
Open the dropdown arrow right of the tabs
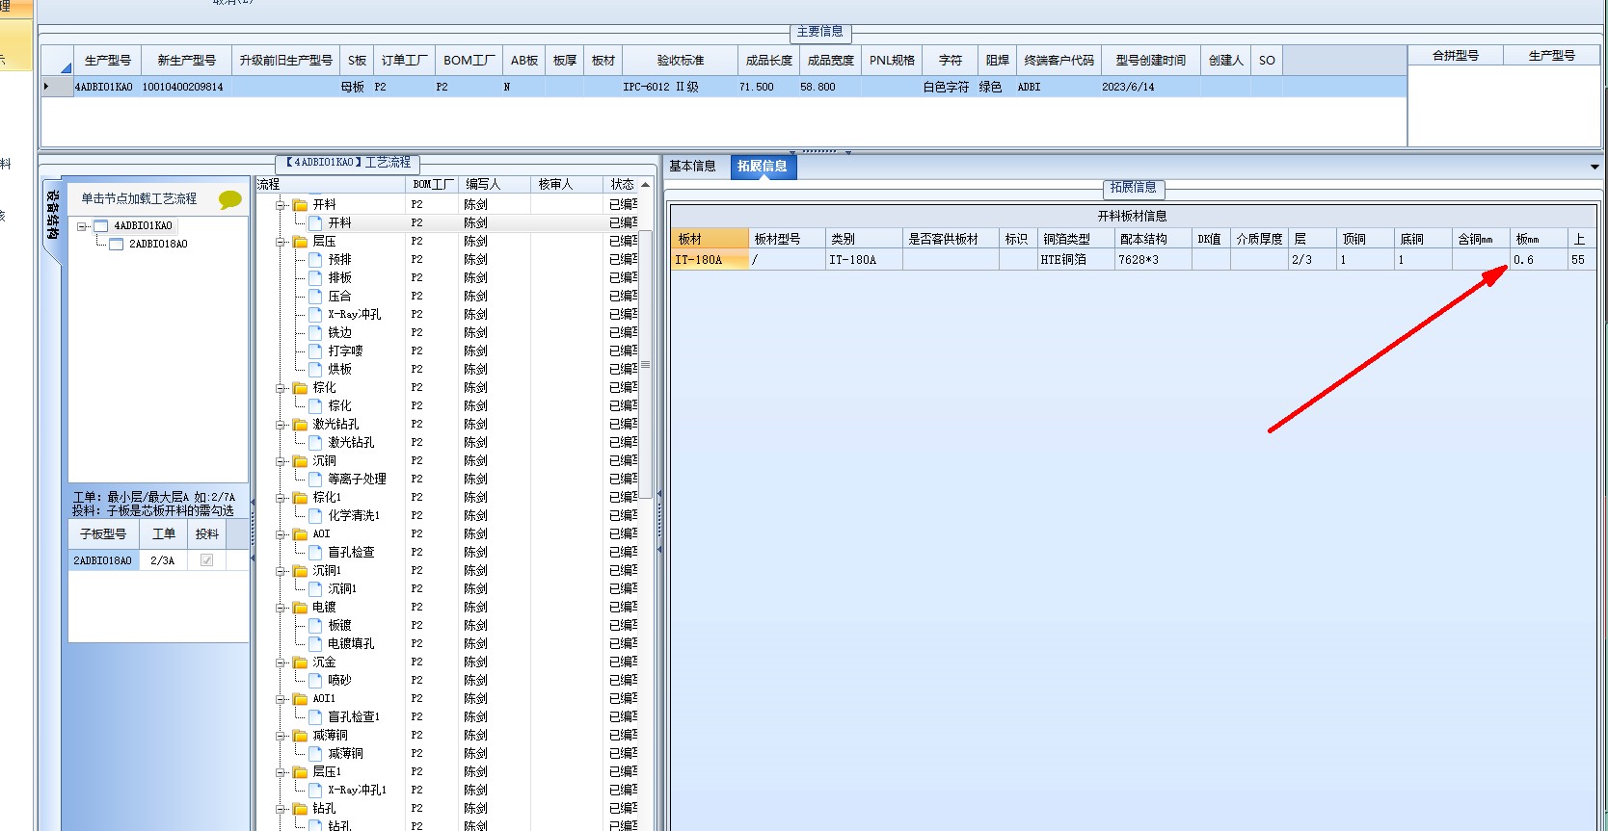coord(1595,168)
